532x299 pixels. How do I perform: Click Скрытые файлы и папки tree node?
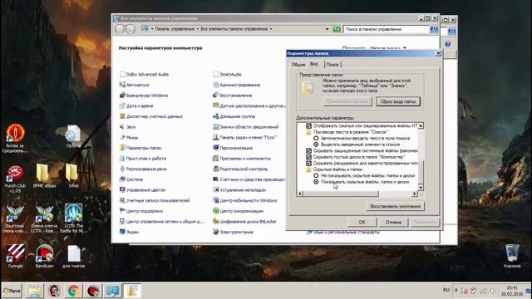click(x=337, y=169)
